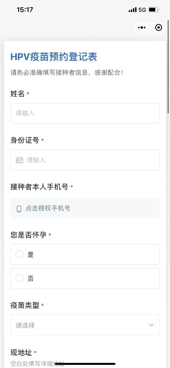The image size is (170, 368).
Task: Tap the HPV疫苗预约登记表 title
Action: pyautogui.click(x=54, y=57)
